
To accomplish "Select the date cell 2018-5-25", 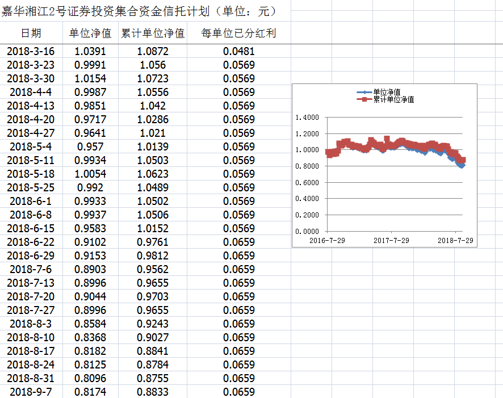I will tap(31, 187).
